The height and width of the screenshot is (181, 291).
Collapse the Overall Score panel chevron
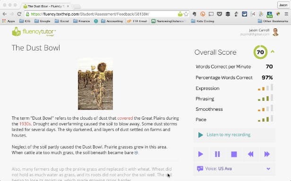(273, 52)
